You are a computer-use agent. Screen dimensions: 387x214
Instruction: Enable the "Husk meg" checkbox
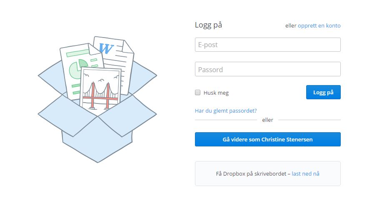(x=198, y=93)
